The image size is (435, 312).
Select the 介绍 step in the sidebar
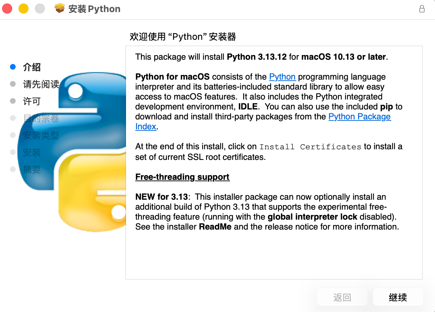click(32, 67)
